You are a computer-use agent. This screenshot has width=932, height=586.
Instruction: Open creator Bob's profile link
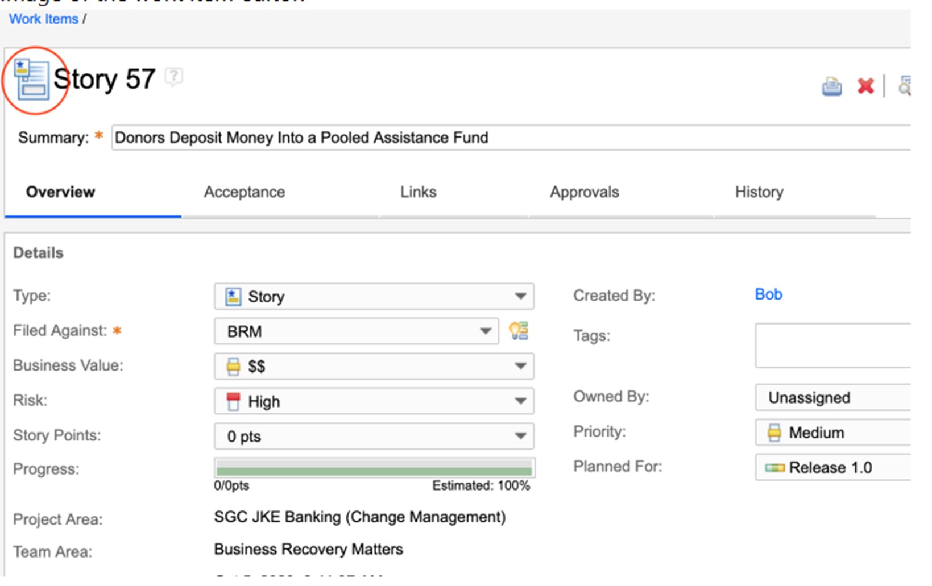(x=768, y=294)
